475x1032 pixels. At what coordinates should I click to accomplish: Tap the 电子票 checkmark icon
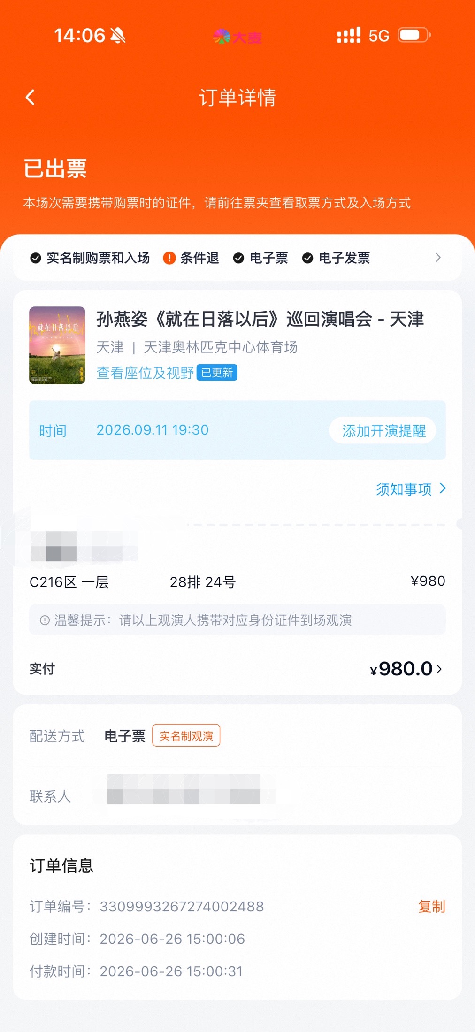pyautogui.click(x=238, y=258)
